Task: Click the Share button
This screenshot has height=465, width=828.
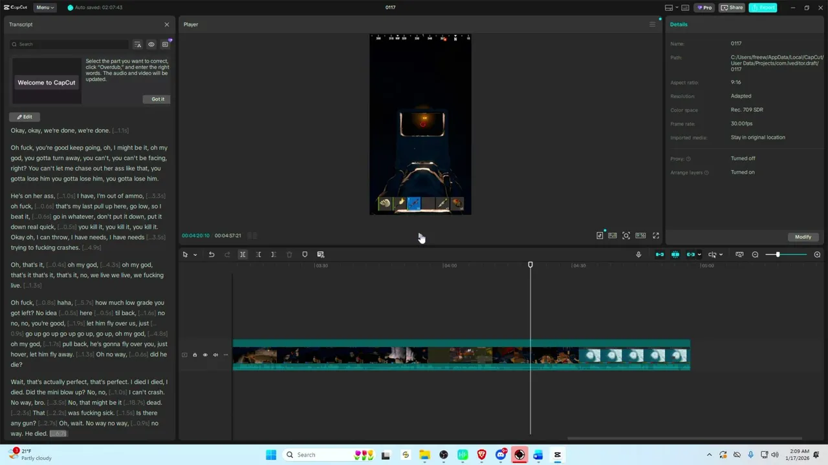Action: click(x=732, y=8)
